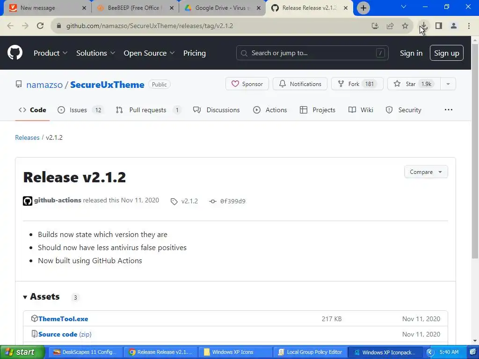This screenshot has height=359, width=479.
Task: Switch to Windows XP Icons taskbar item
Action: pyautogui.click(x=235, y=352)
